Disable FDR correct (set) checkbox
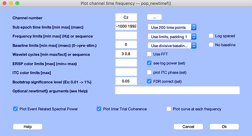252x136 pixels. click(x=149, y=81)
